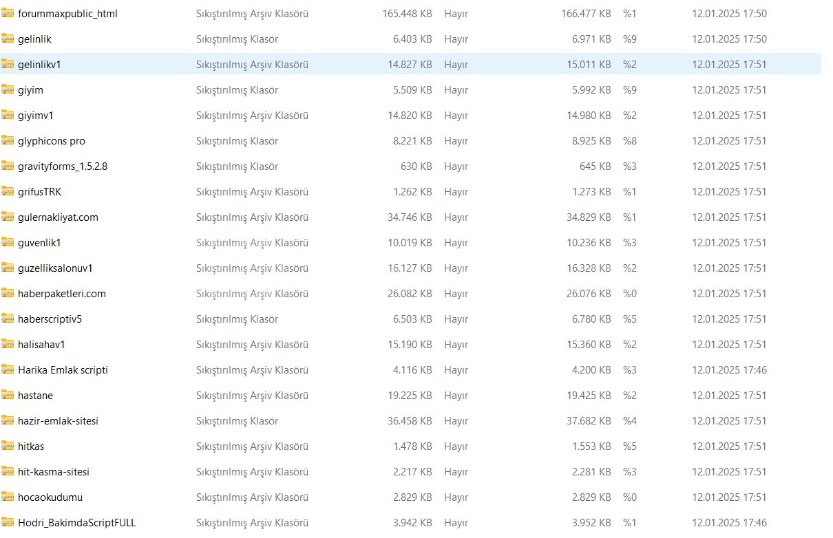Select the size 15.360 KB for halisahav1

589,345
